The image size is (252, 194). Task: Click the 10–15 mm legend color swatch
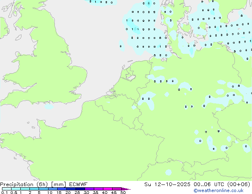[x=52, y=189]
